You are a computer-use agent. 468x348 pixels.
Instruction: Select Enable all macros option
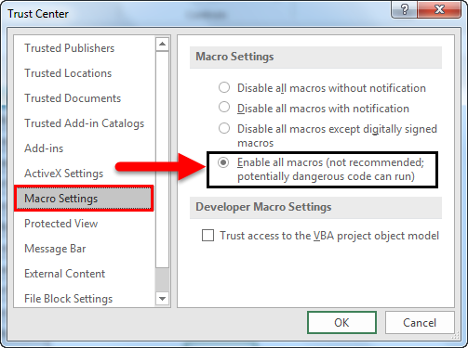tap(223, 162)
